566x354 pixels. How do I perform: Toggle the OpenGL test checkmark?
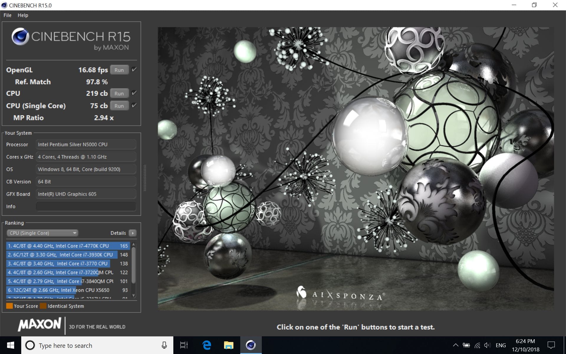point(134,70)
